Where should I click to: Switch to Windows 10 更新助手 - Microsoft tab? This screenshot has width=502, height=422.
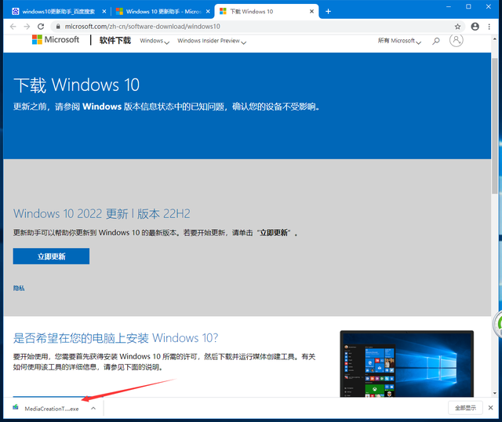[x=162, y=12]
